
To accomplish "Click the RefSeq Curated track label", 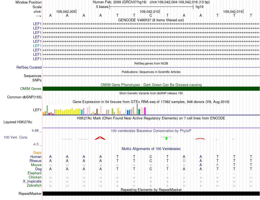I will click(x=29, y=67).
